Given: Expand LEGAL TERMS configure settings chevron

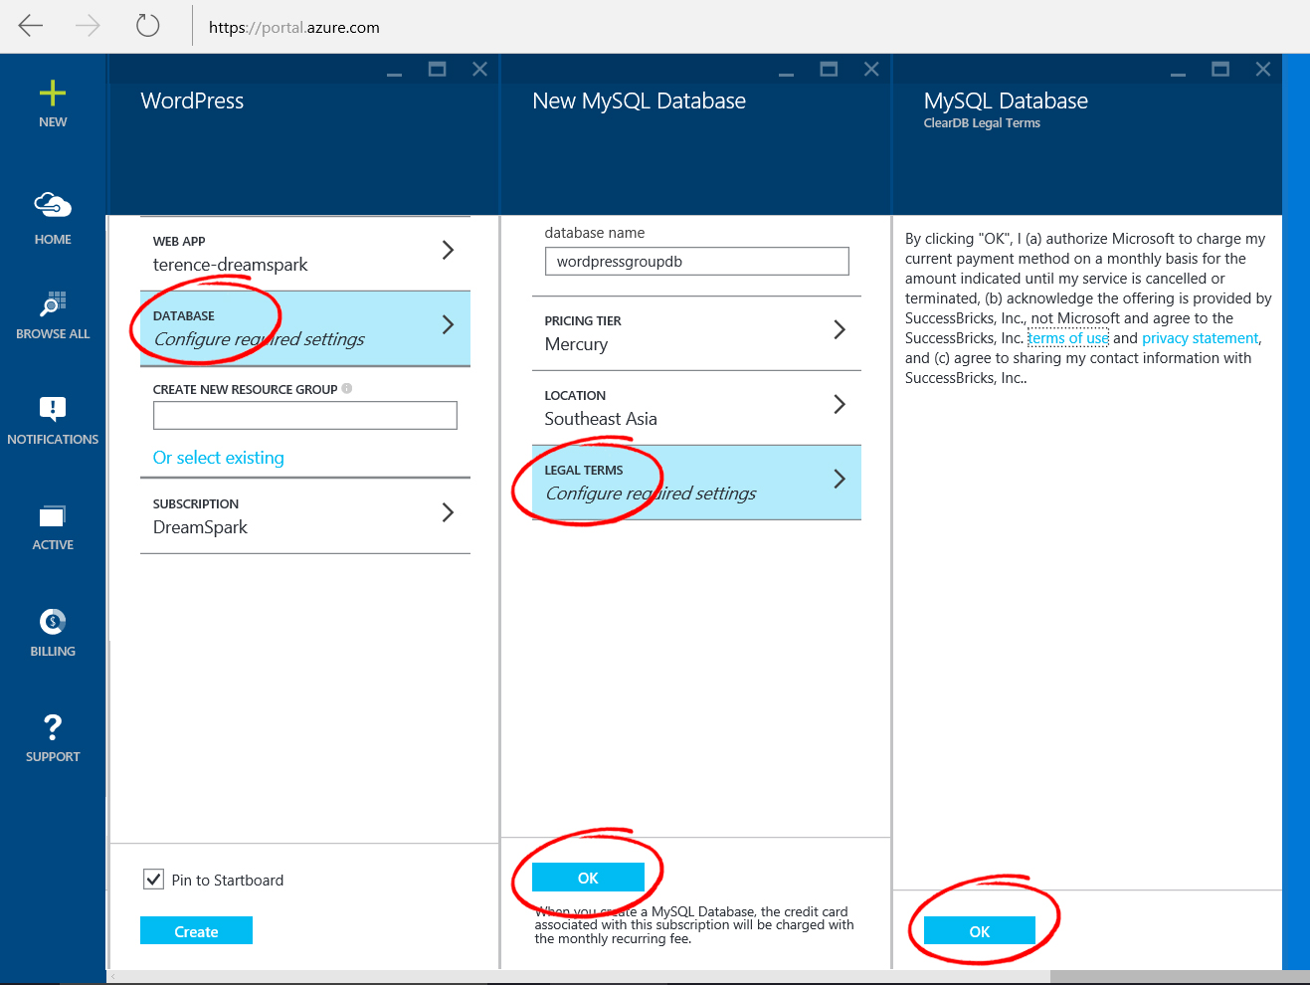Looking at the screenshot, I should [x=840, y=479].
